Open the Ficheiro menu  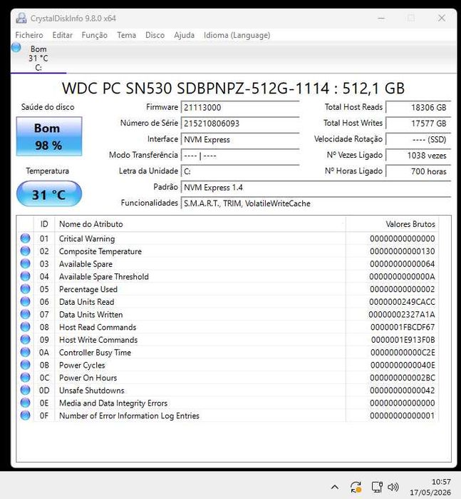29,35
